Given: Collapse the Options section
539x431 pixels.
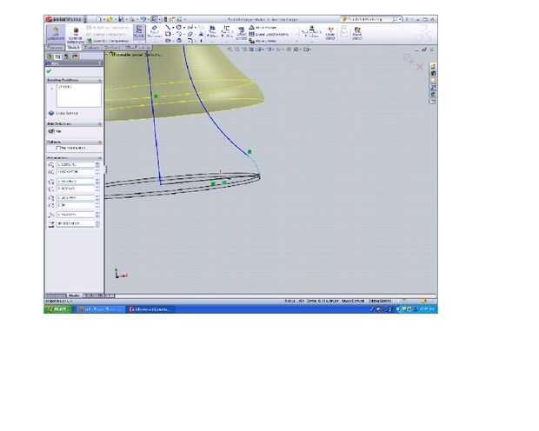Looking at the screenshot, I should 100,142.
